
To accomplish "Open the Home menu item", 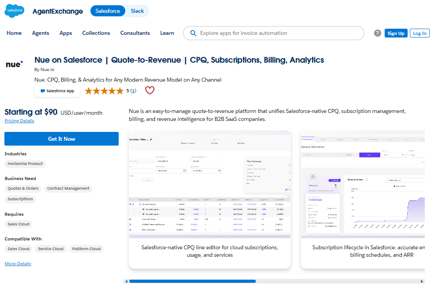I will click(x=14, y=33).
